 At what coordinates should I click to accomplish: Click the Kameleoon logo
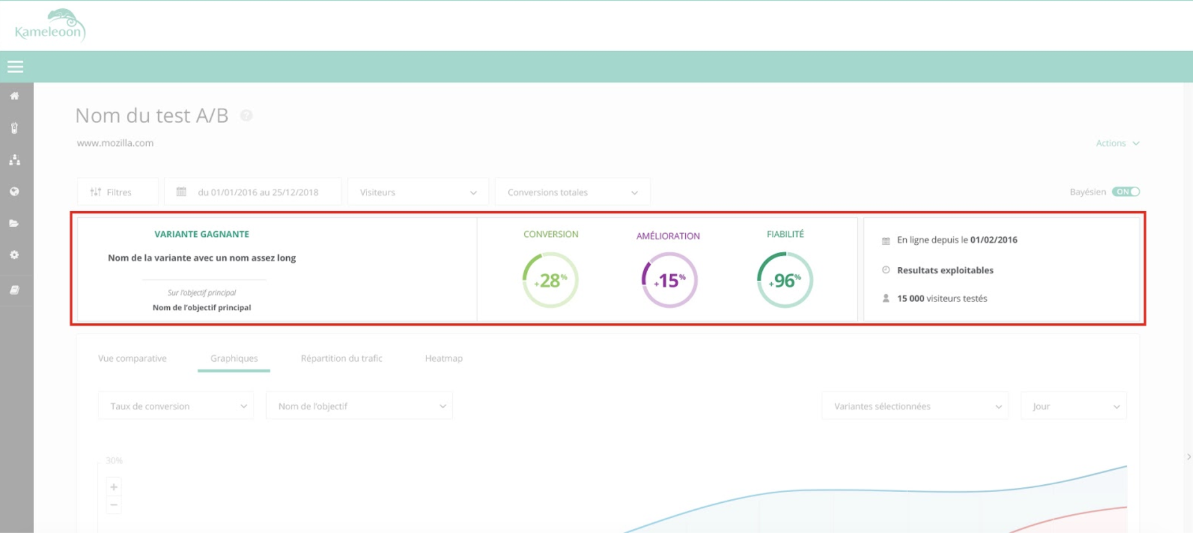[50, 26]
